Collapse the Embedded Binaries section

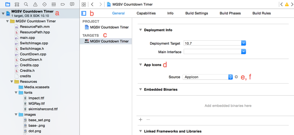point(140,89)
